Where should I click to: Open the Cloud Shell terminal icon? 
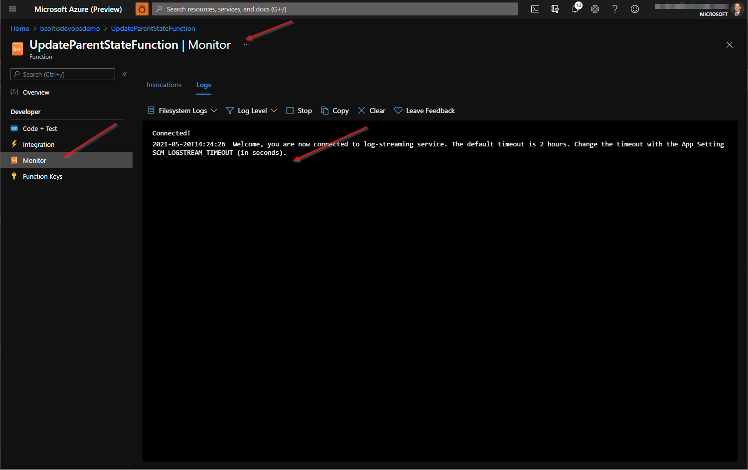pyautogui.click(x=535, y=9)
